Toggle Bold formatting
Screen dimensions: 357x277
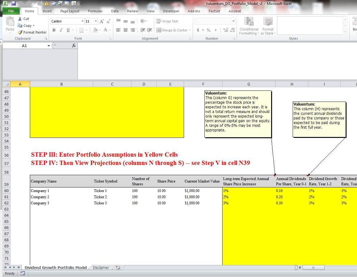[54, 30]
